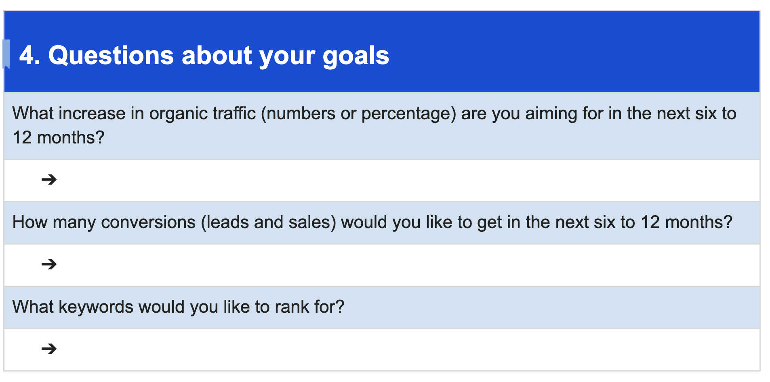The width and height of the screenshot is (770, 382).
Task: Click the answer field for conversions goal
Action: [382, 265]
